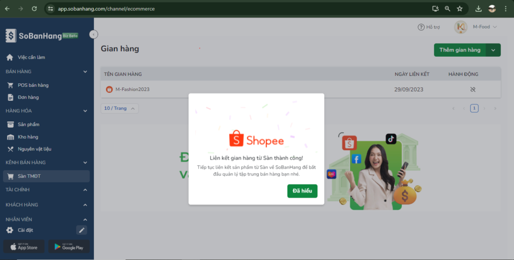Go back using browser back arrow
Viewport: 514px width, 260px height.
point(7,9)
